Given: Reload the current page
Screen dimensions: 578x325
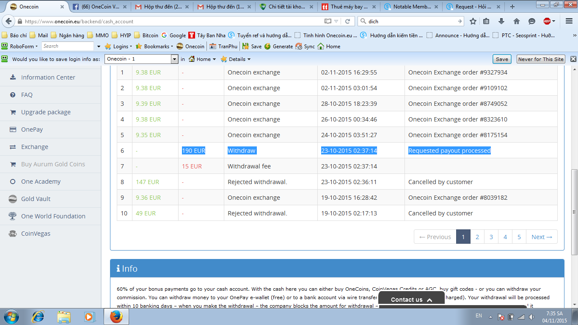Looking at the screenshot, I should click(348, 21).
